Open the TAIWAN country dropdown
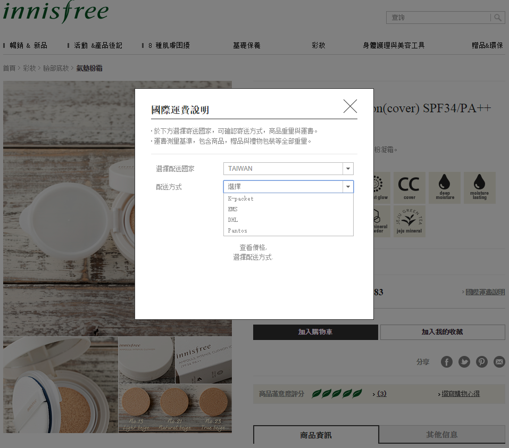 [x=288, y=169]
